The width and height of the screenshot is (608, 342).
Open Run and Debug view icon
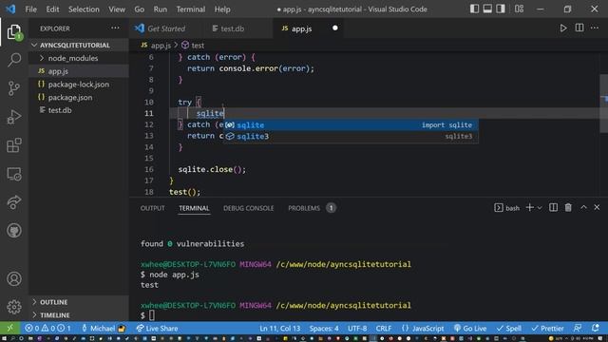14,117
